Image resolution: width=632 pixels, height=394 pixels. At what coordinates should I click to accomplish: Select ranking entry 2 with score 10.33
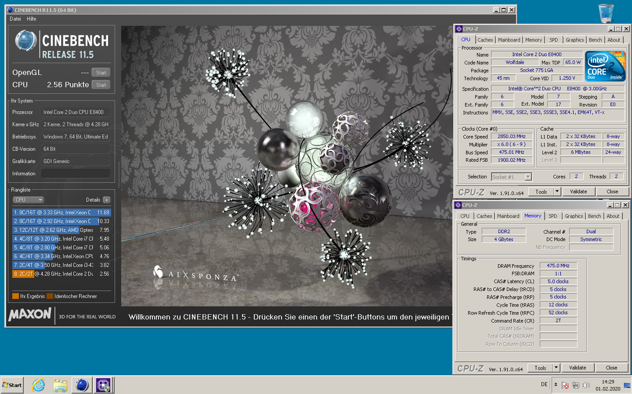coord(61,221)
